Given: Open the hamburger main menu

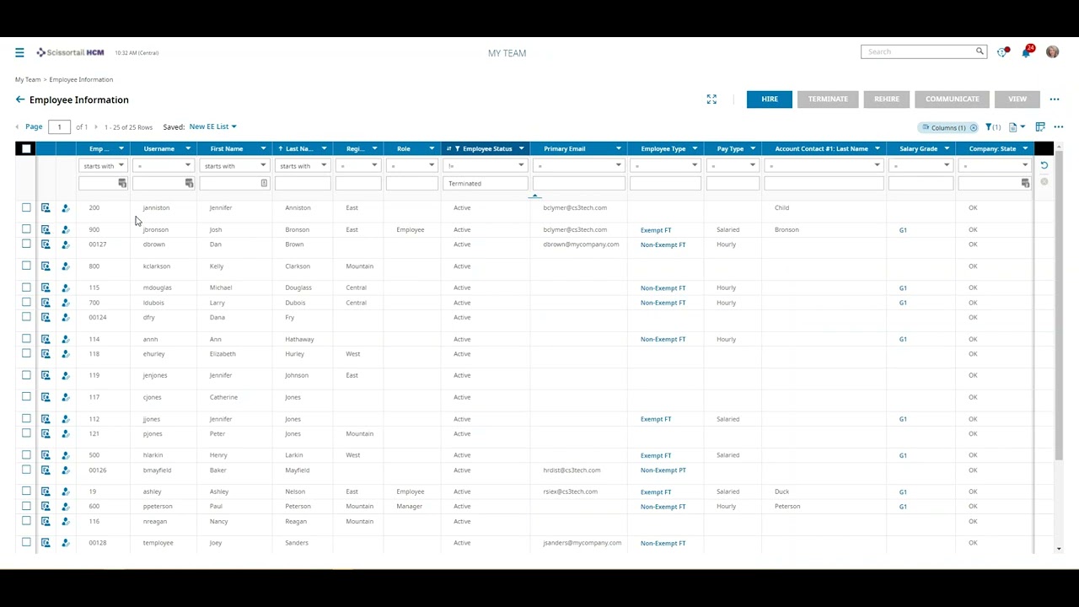Looking at the screenshot, I should click(x=19, y=52).
